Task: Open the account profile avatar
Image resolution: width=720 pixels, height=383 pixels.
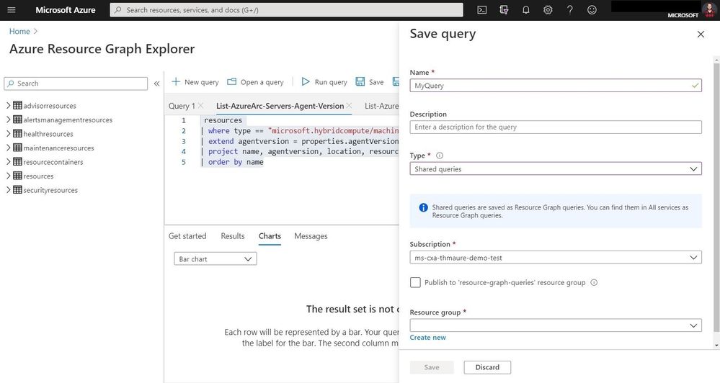Action: click(709, 9)
